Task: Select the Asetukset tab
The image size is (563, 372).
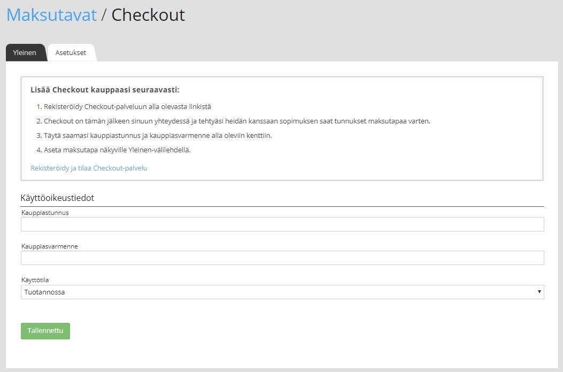Action: [71, 53]
